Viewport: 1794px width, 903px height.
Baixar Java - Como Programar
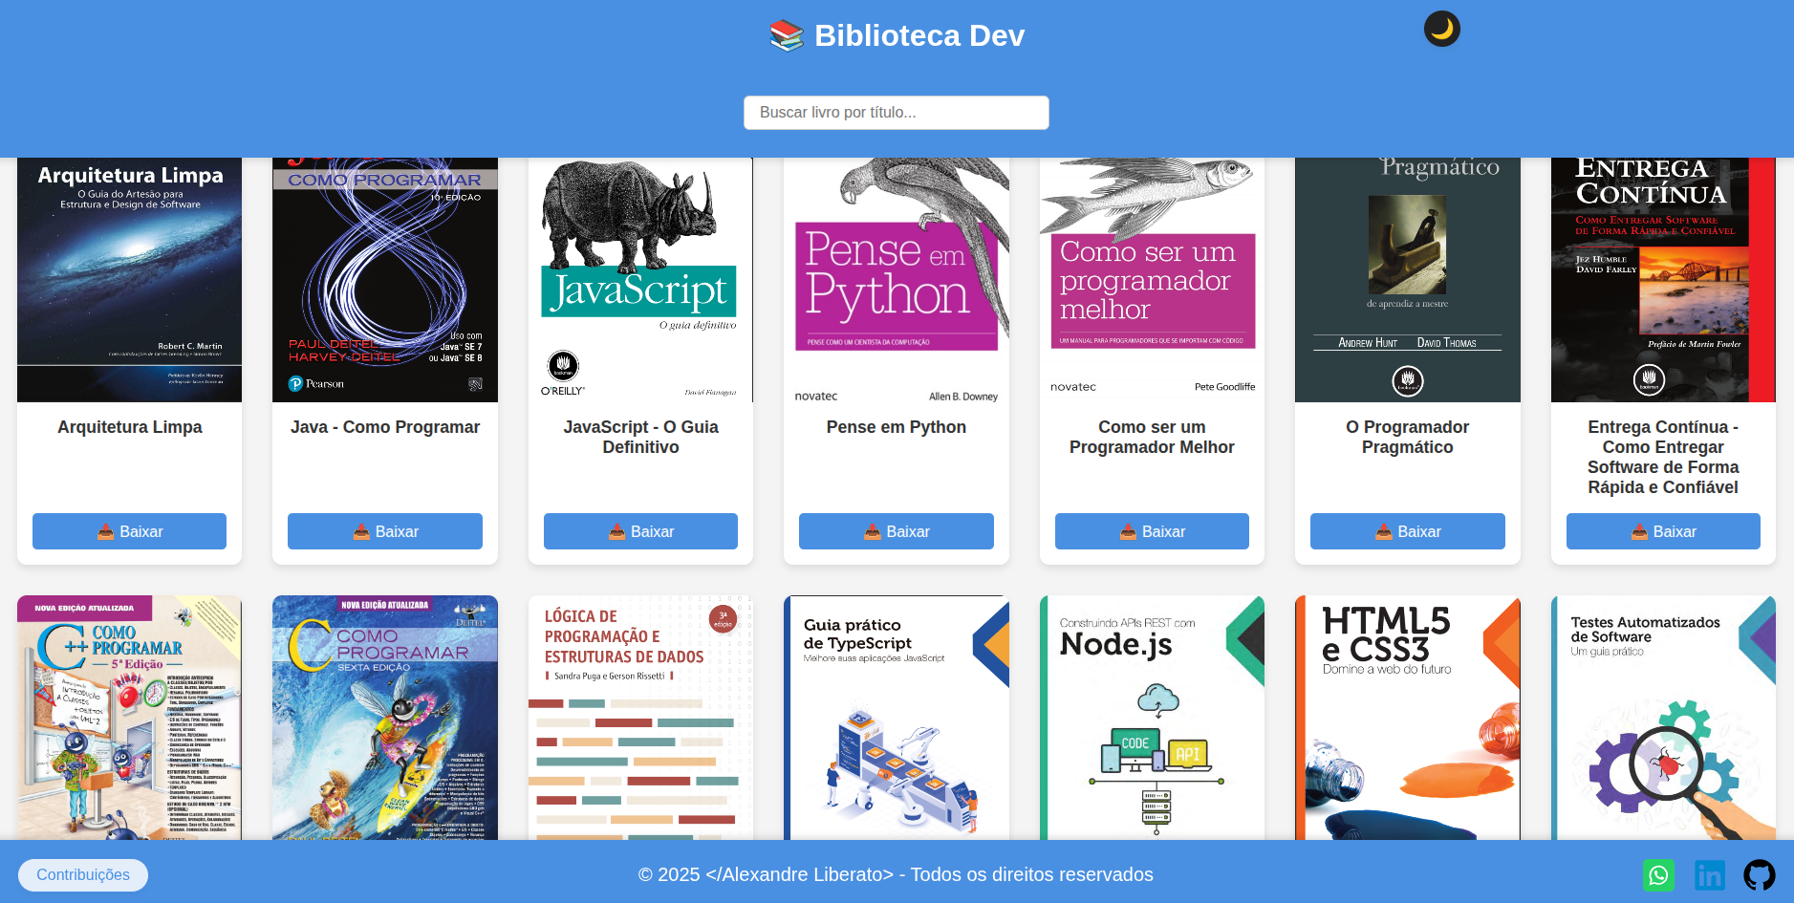coord(384,531)
